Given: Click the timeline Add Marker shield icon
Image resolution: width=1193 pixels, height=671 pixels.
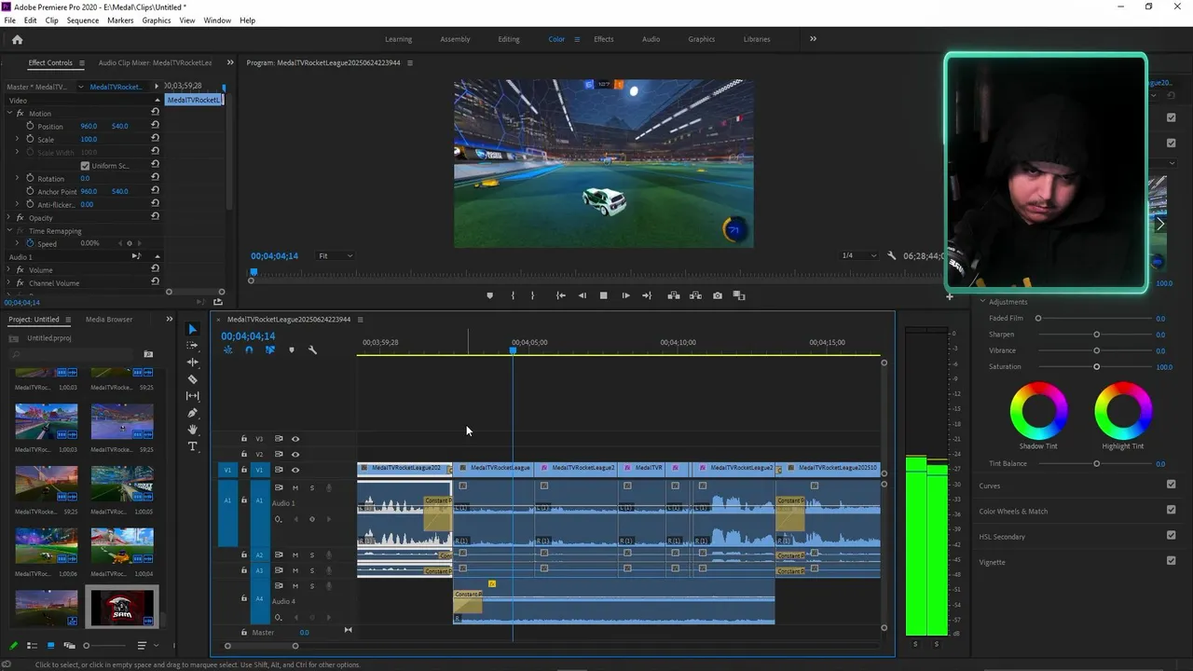Looking at the screenshot, I should 291,349.
